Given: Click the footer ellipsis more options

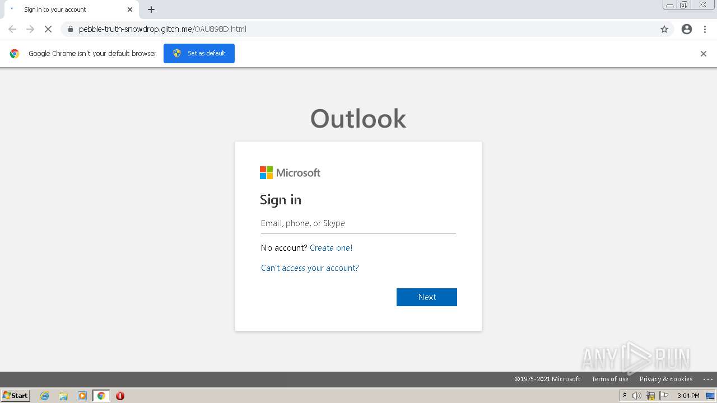Looking at the screenshot, I should tap(707, 379).
